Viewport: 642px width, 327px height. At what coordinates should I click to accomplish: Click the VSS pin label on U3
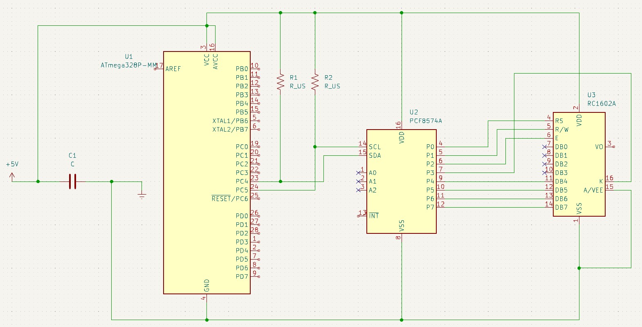click(579, 208)
